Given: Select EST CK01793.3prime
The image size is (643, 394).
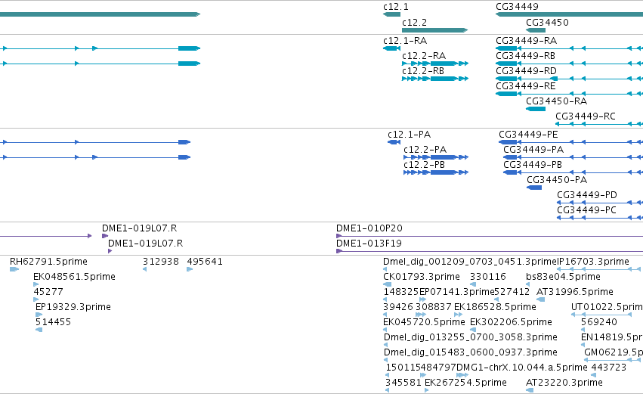Looking at the screenshot, I should coord(387,284).
